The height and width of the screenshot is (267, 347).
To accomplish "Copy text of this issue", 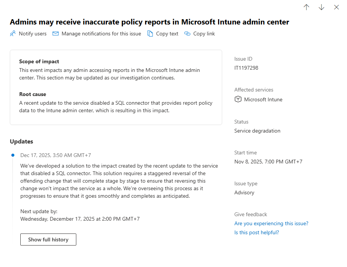I will click(x=167, y=34).
